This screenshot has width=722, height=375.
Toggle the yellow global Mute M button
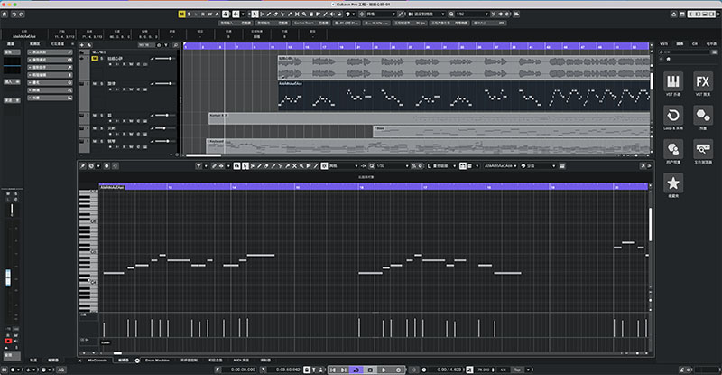(x=182, y=14)
